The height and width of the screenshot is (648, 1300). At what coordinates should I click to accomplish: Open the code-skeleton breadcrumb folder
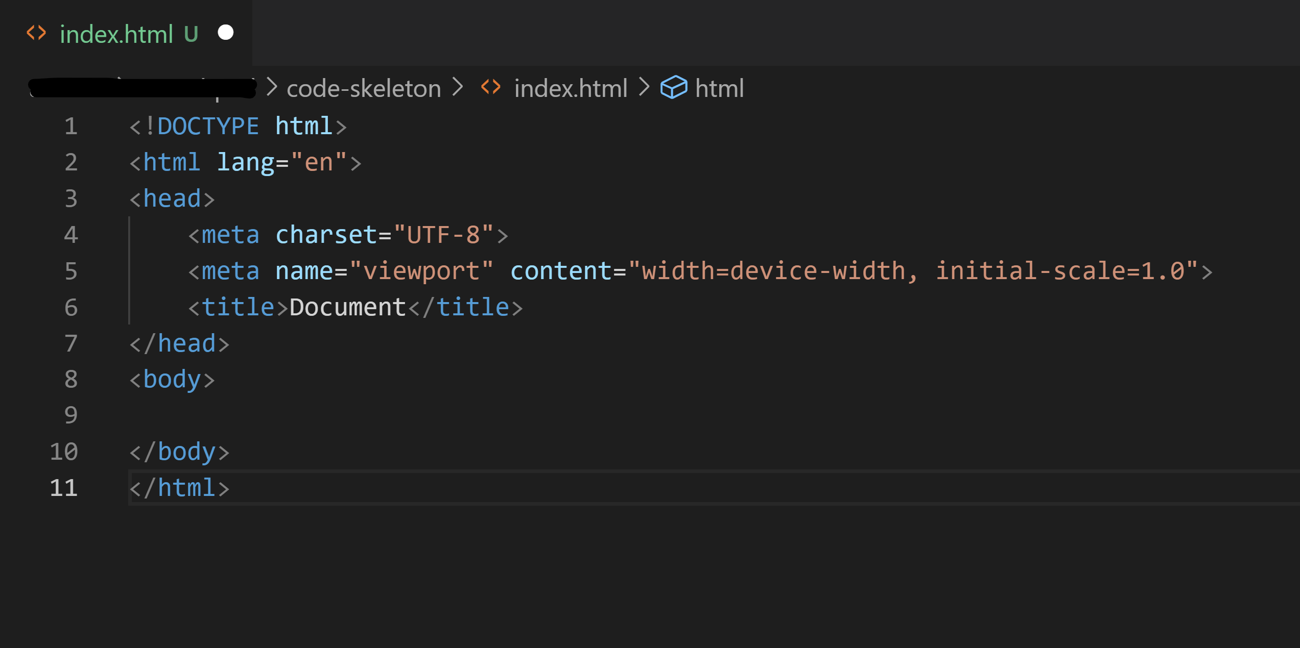pyautogui.click(x=364, y=88)
